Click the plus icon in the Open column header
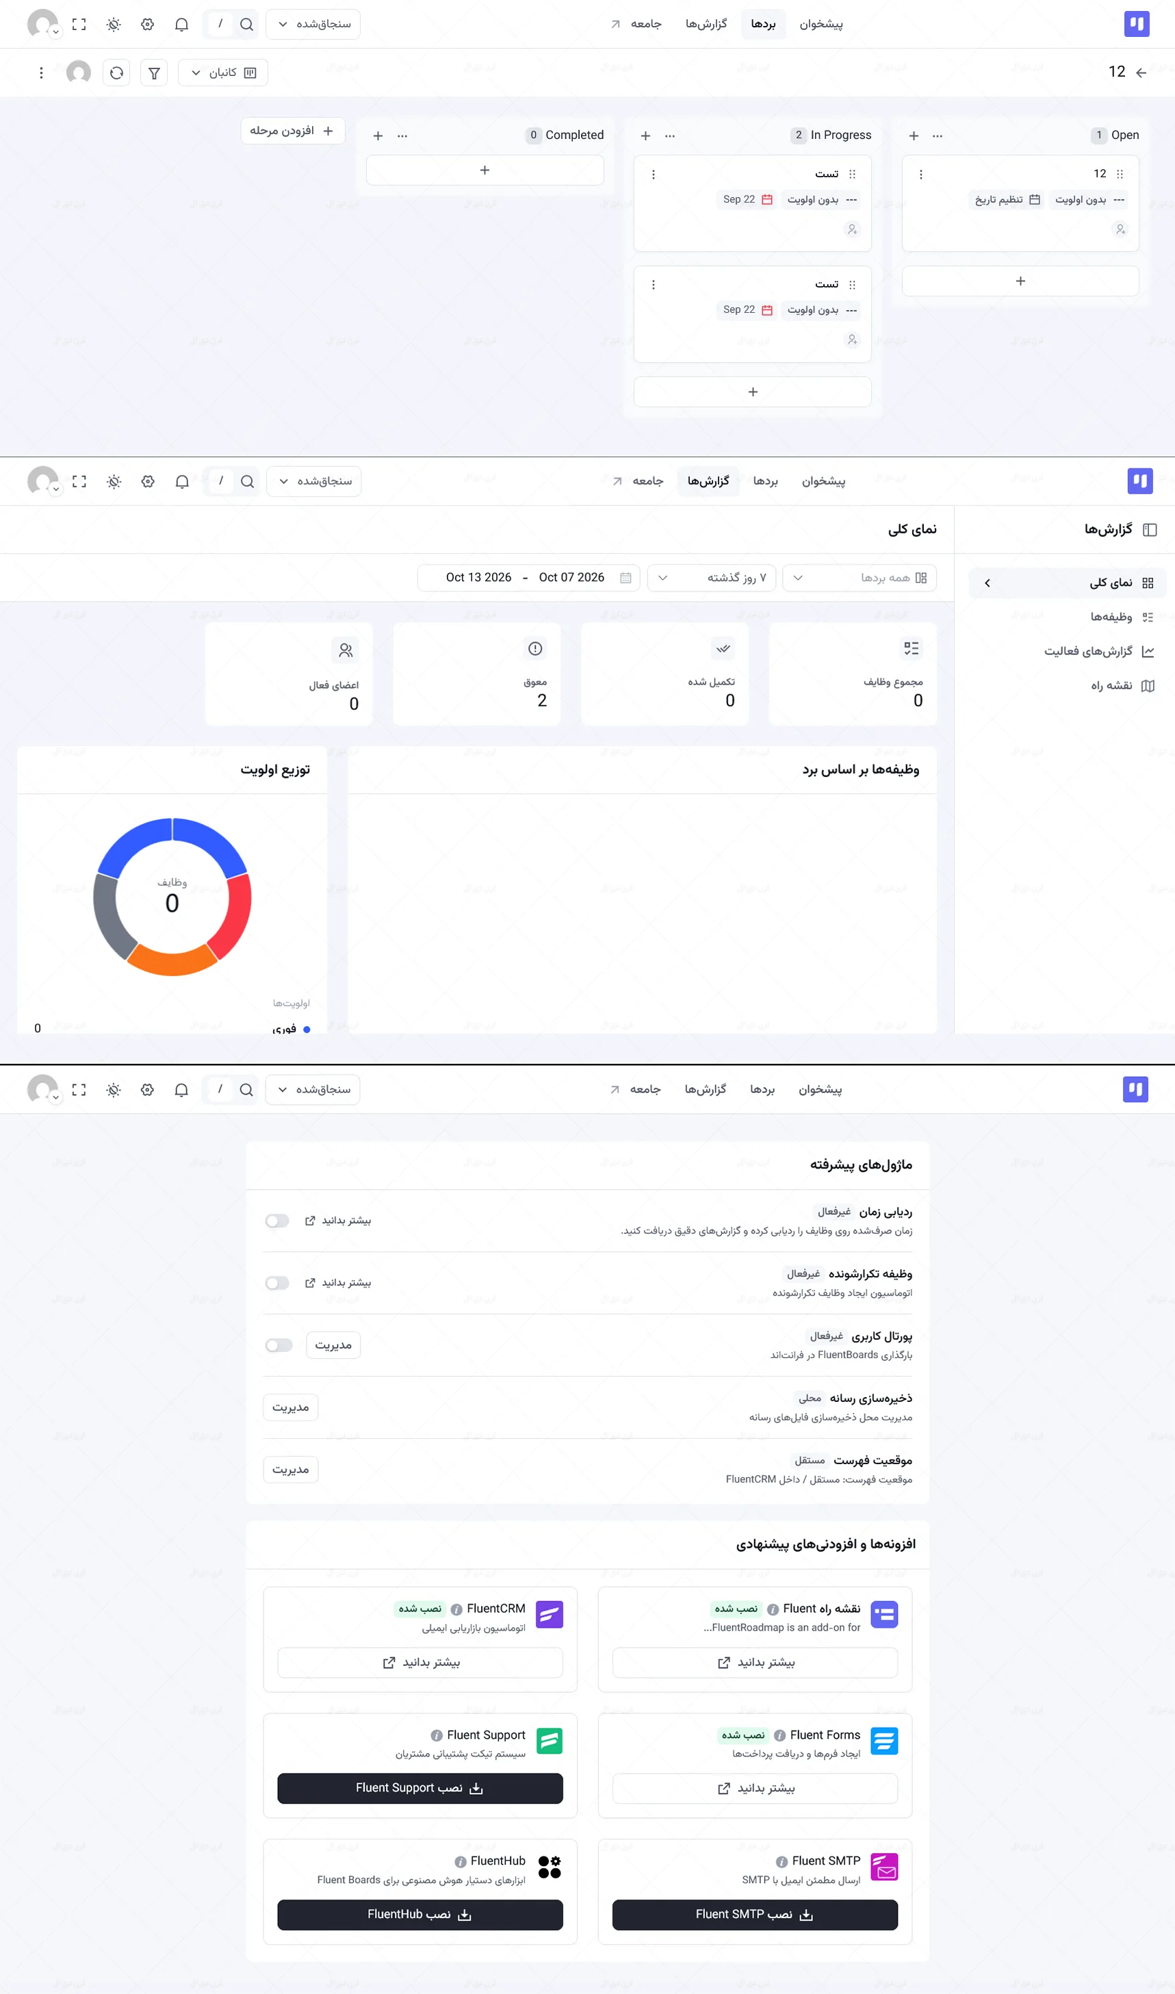 [914, 136]
